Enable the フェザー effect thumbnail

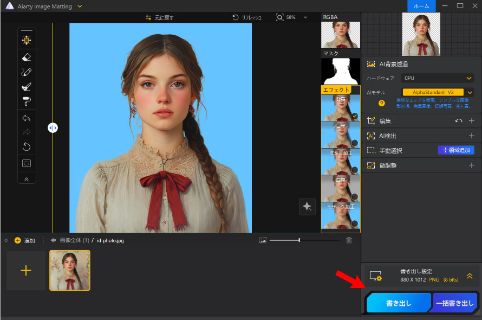340,135
